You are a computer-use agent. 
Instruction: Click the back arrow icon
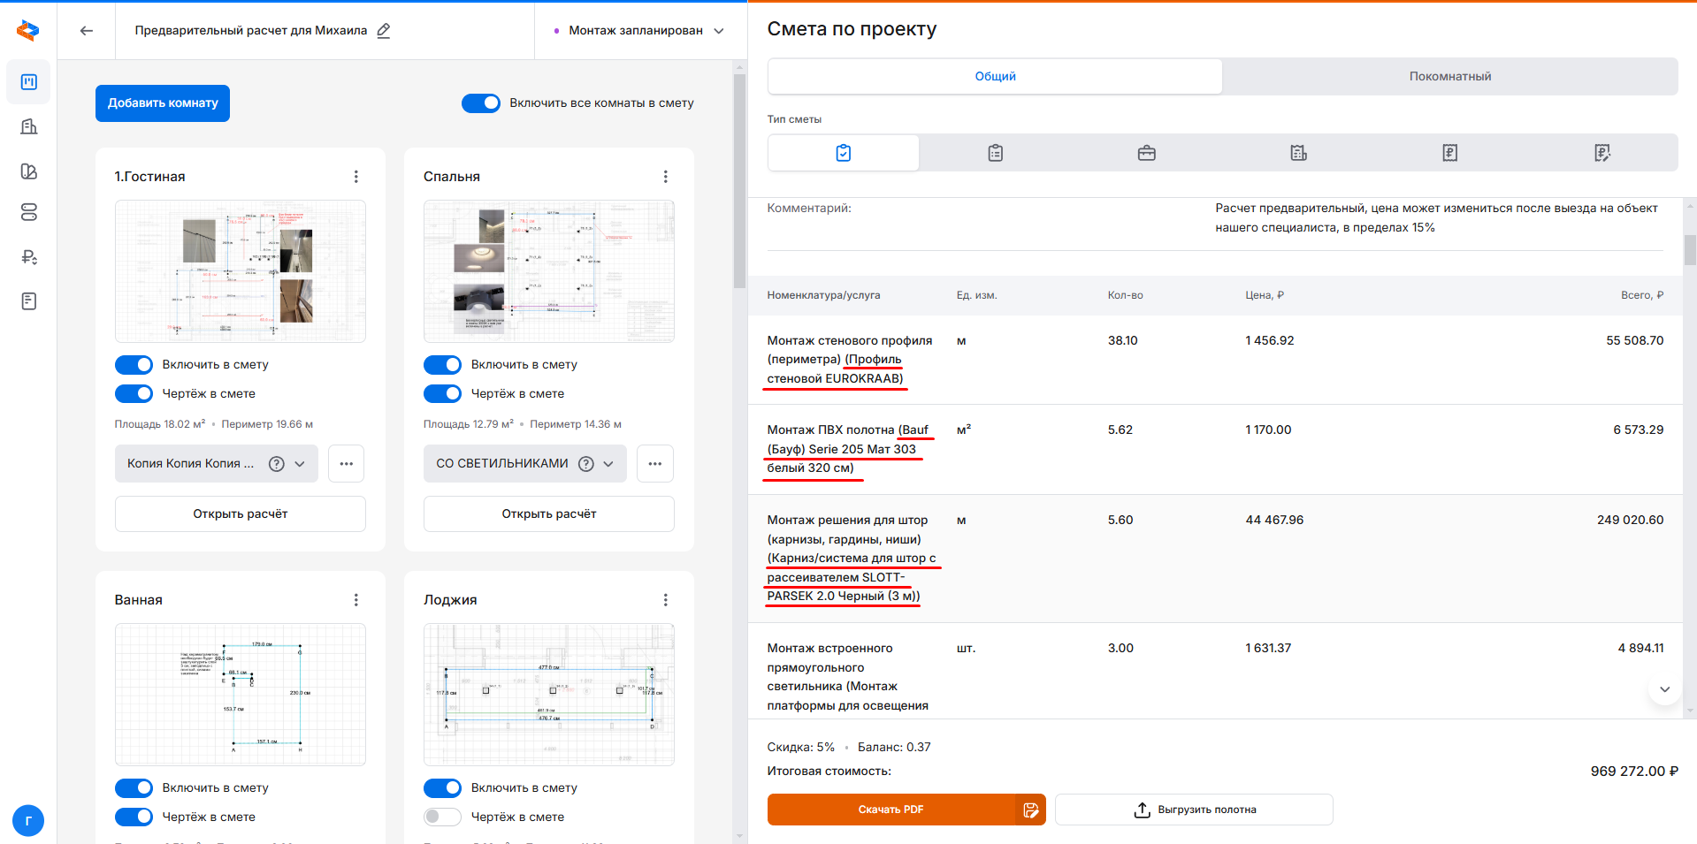point(86,31)
